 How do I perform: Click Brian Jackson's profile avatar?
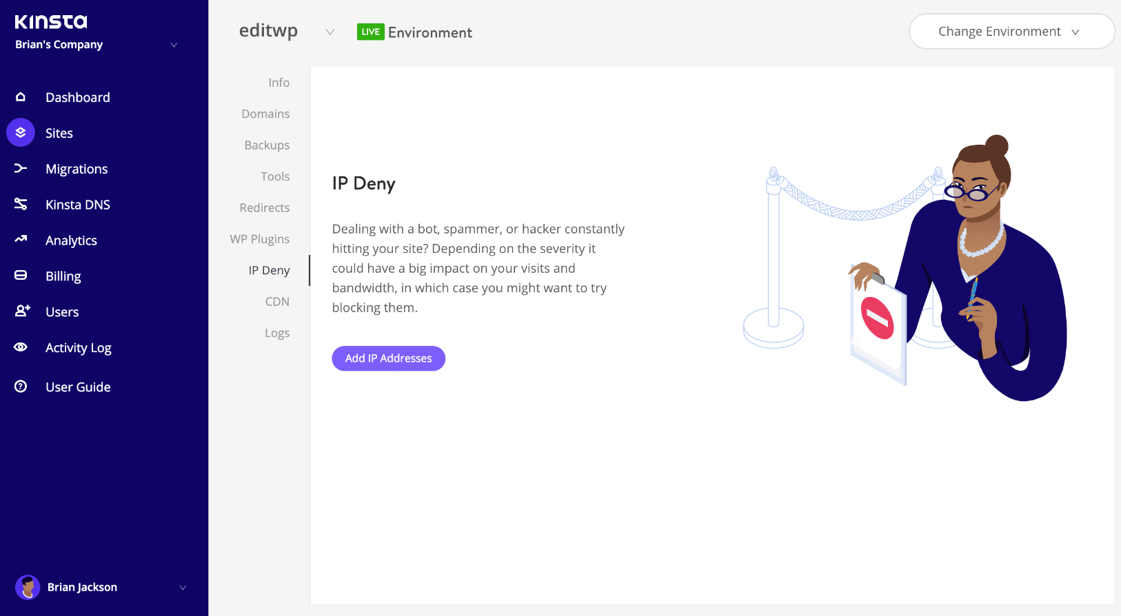tap(28, 587)
